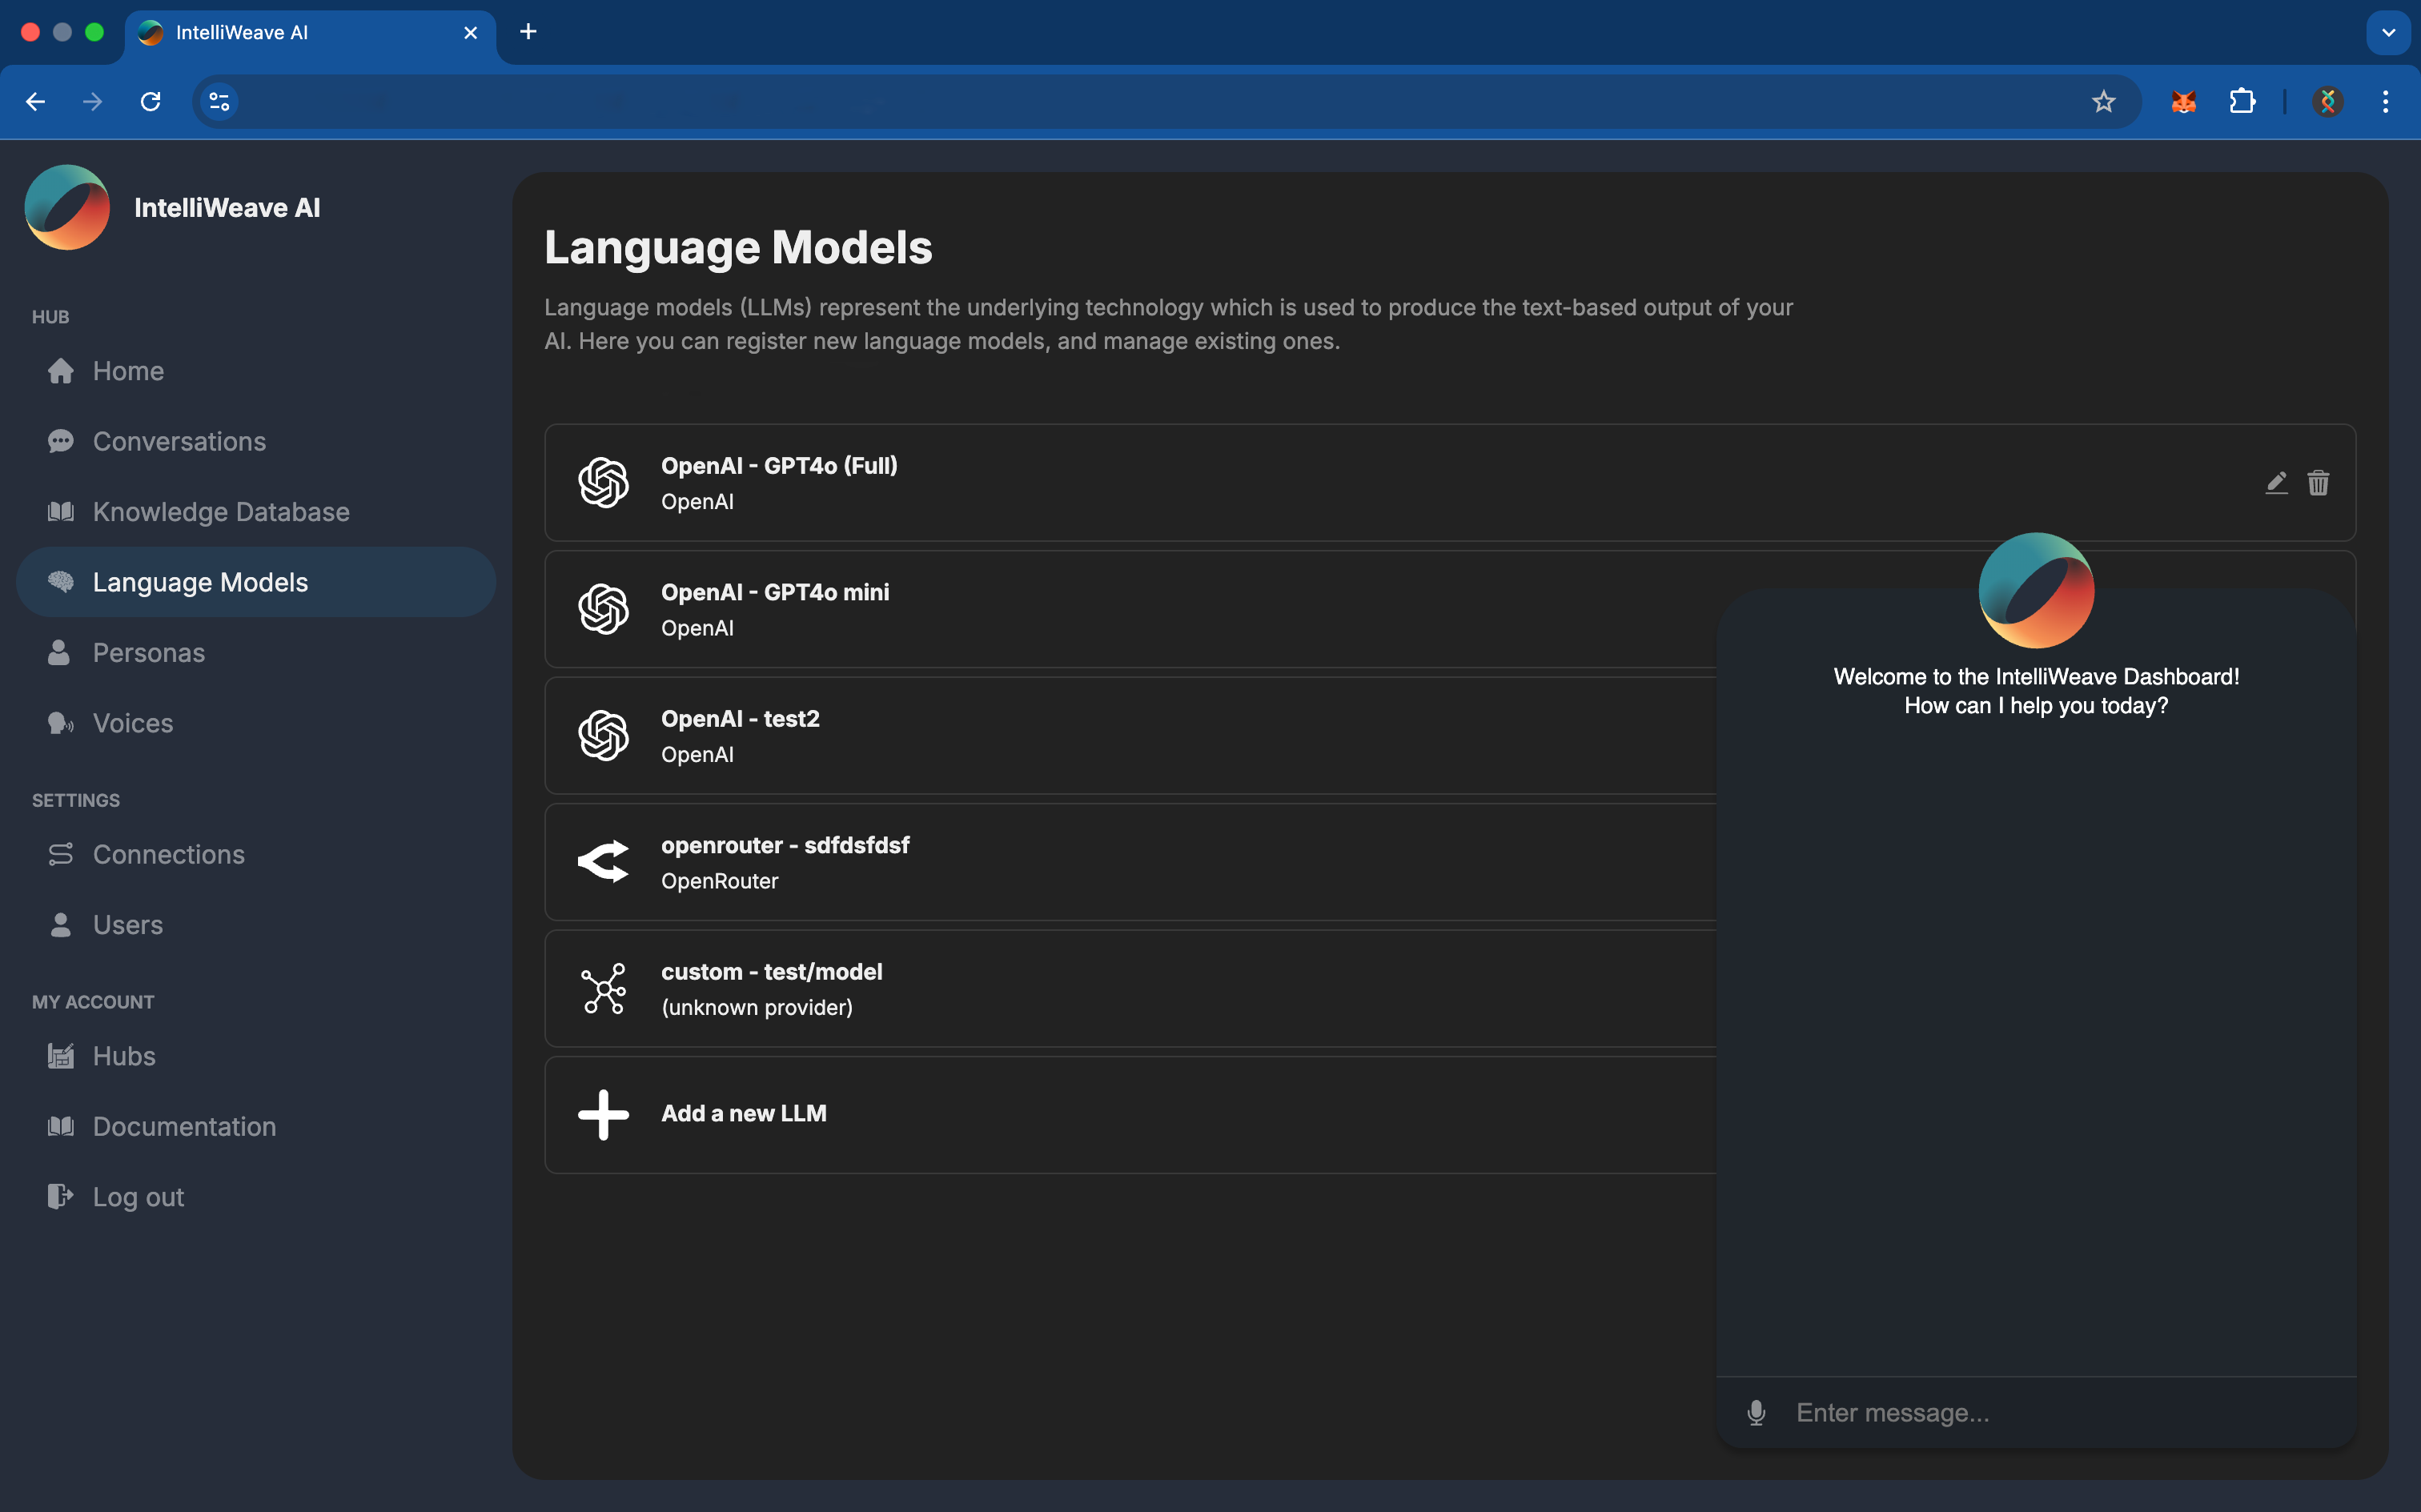
Task: Click the Log out door icon
Action: point(61,1196)
